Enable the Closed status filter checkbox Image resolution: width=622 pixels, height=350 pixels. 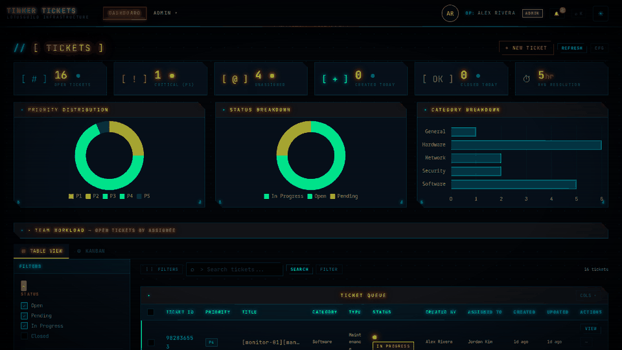[x=24, y=336]
